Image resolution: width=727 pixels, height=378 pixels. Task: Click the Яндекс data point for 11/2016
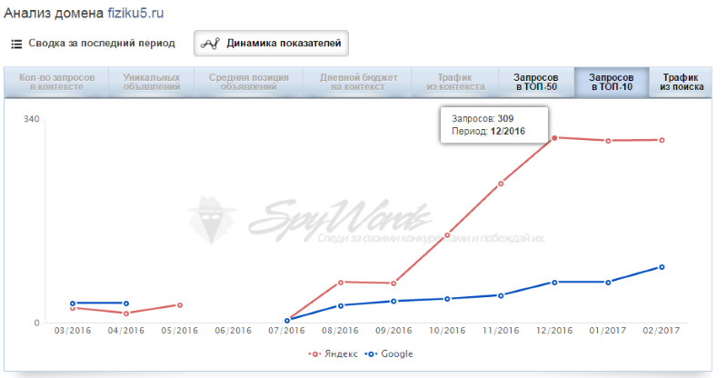click(501, 184)
